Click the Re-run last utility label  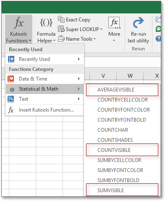click(138, 37)
